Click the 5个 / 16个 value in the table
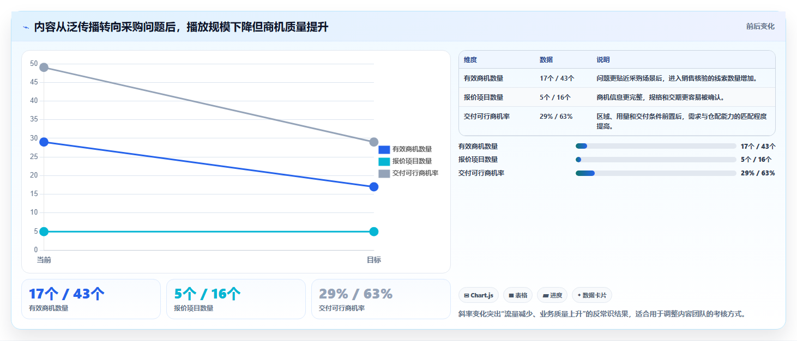Screen dimensions: 797x341 click(x=556, y=98)
